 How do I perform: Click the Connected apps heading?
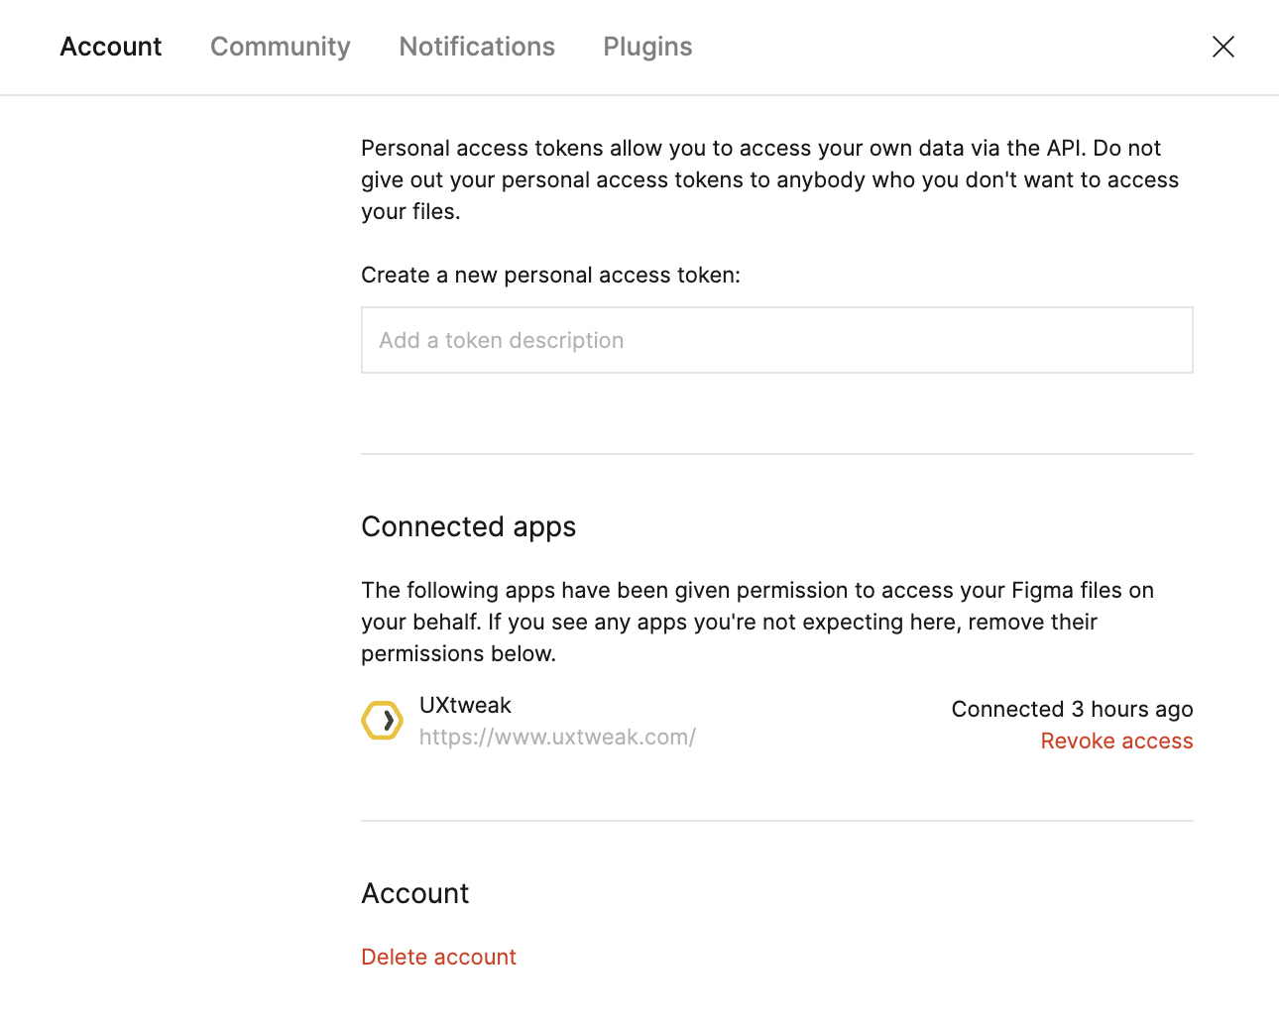pos(468,526)
